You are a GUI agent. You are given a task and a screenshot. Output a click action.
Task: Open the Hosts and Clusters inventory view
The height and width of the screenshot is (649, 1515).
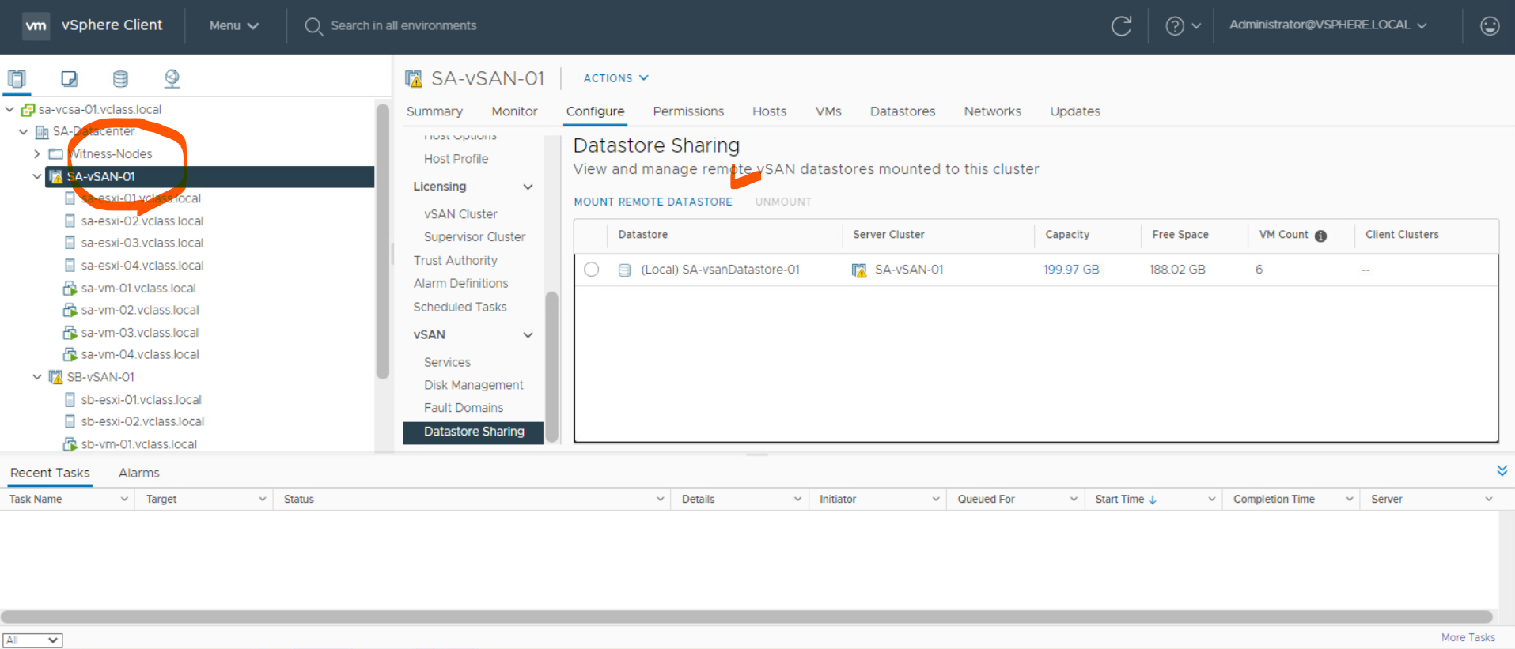pos(17,78)
